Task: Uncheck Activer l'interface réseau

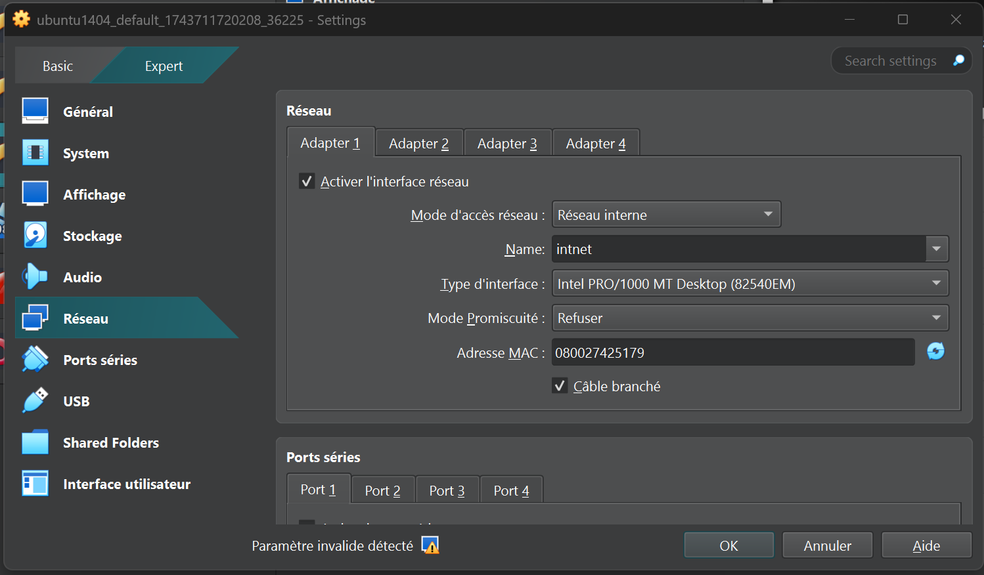Action: 307,181
